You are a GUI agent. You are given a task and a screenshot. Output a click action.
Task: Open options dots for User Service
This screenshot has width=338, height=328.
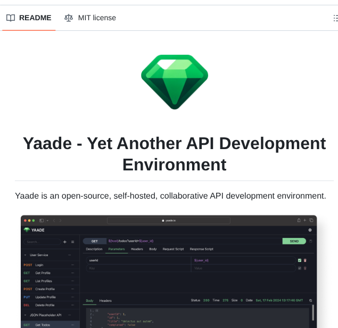pyautogui.click(x=69, y=255)
